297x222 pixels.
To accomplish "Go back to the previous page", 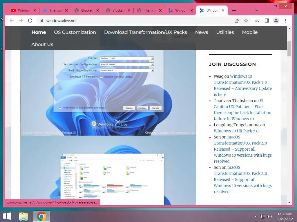I will tap(12, 21).
